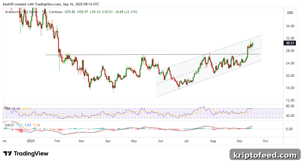
Task: Click the 2025 marker on time axis
Action: pos(31,141)
